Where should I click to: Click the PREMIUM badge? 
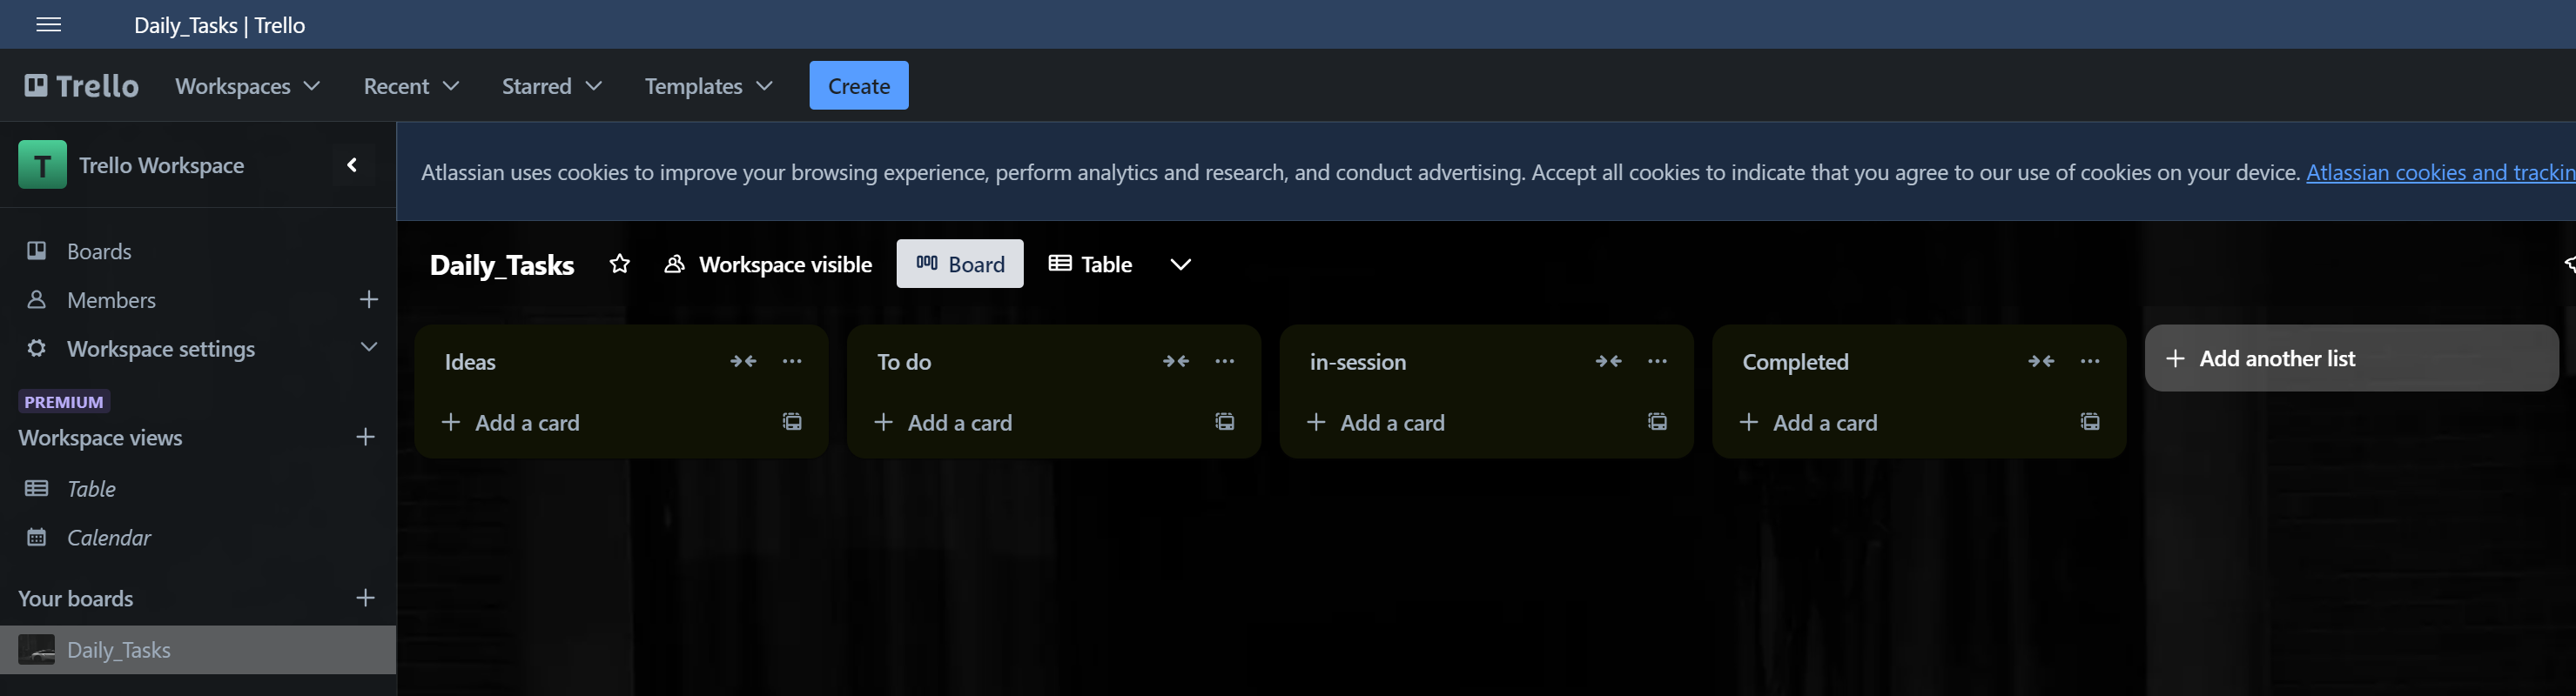click(64, 402)
